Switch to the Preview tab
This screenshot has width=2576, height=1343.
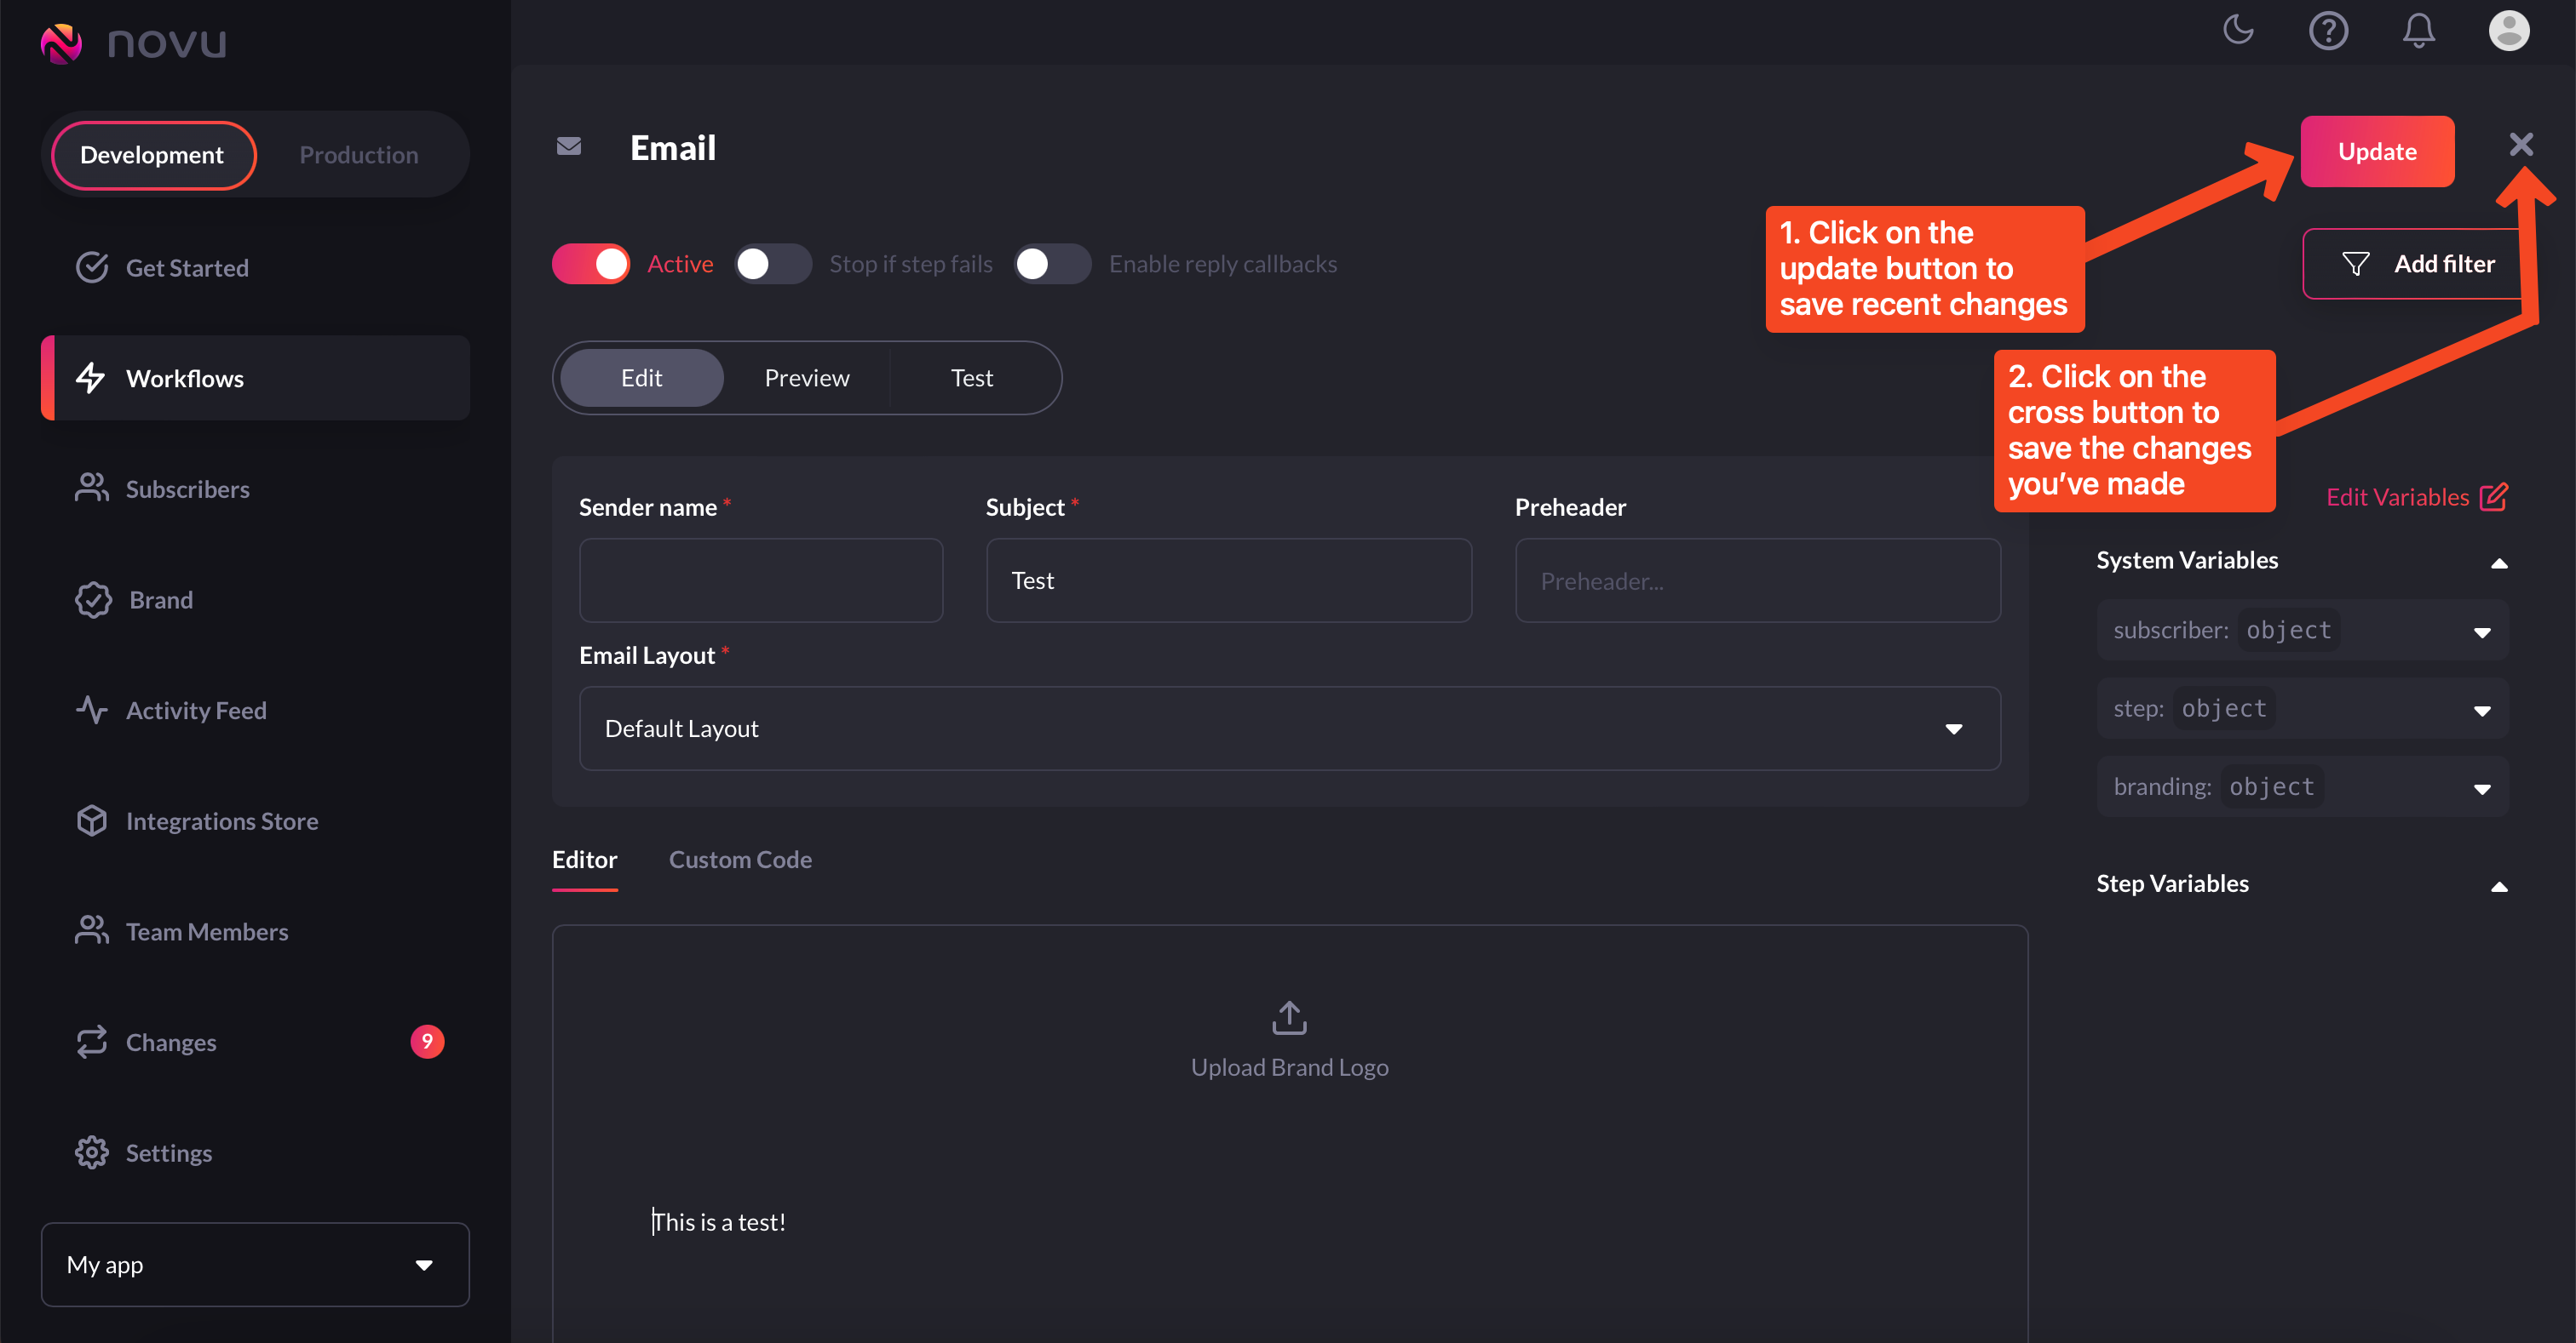[x=806, y=378]
